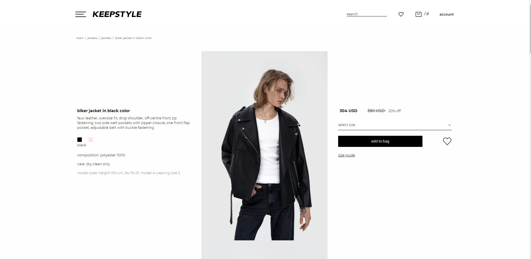Image resolution: width=531 pixels, height=259 pixels.
Task: Open the shopping bag icon
Action: (x=418, y=14)
